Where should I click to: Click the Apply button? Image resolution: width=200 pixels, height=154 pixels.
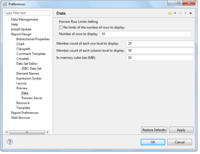click(181, 130)
